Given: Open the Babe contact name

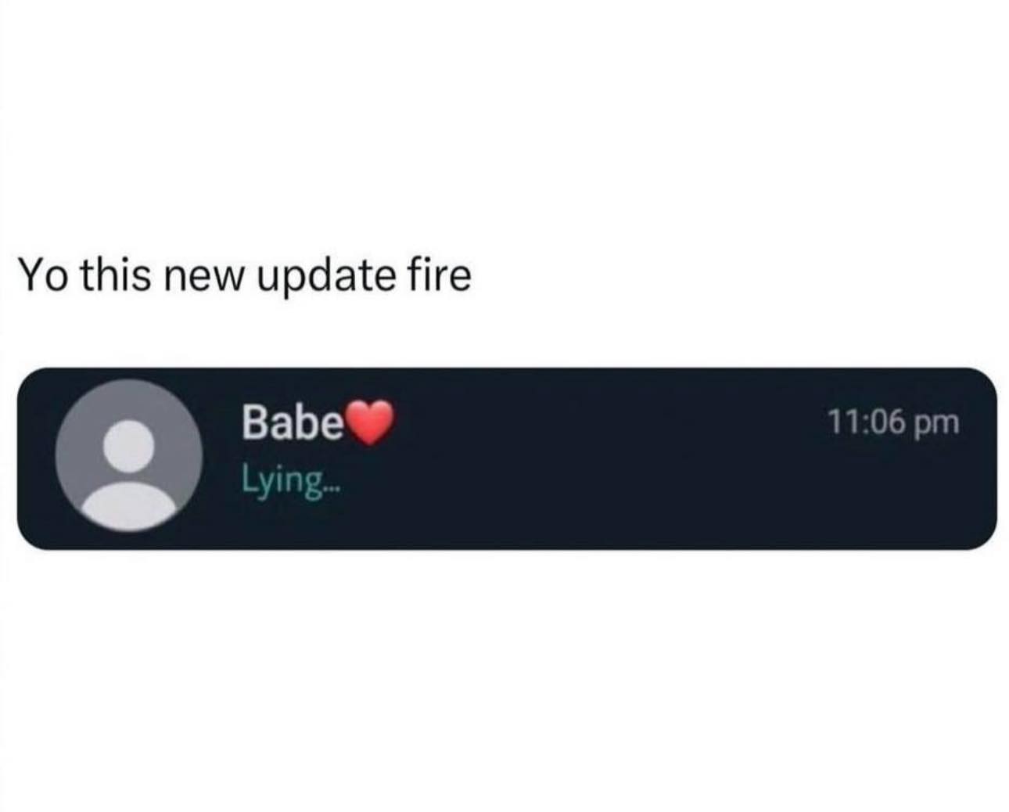Looking at the screenshot, I should [x=293, y=423].
